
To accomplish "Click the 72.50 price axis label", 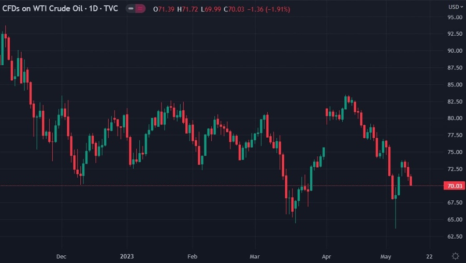I will 455,169.
